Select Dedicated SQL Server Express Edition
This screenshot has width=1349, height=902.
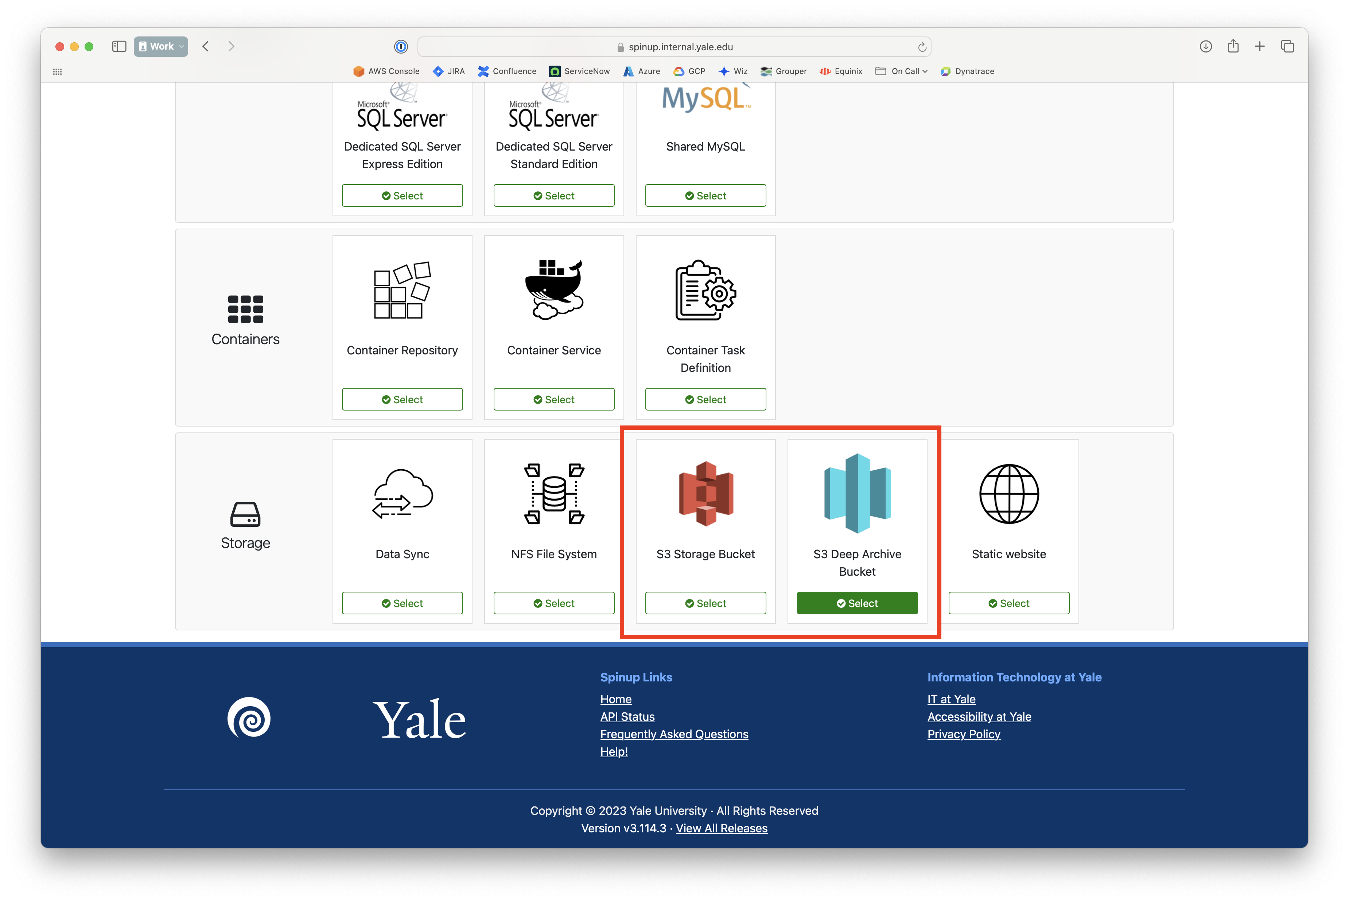click(x=402, y=195)
